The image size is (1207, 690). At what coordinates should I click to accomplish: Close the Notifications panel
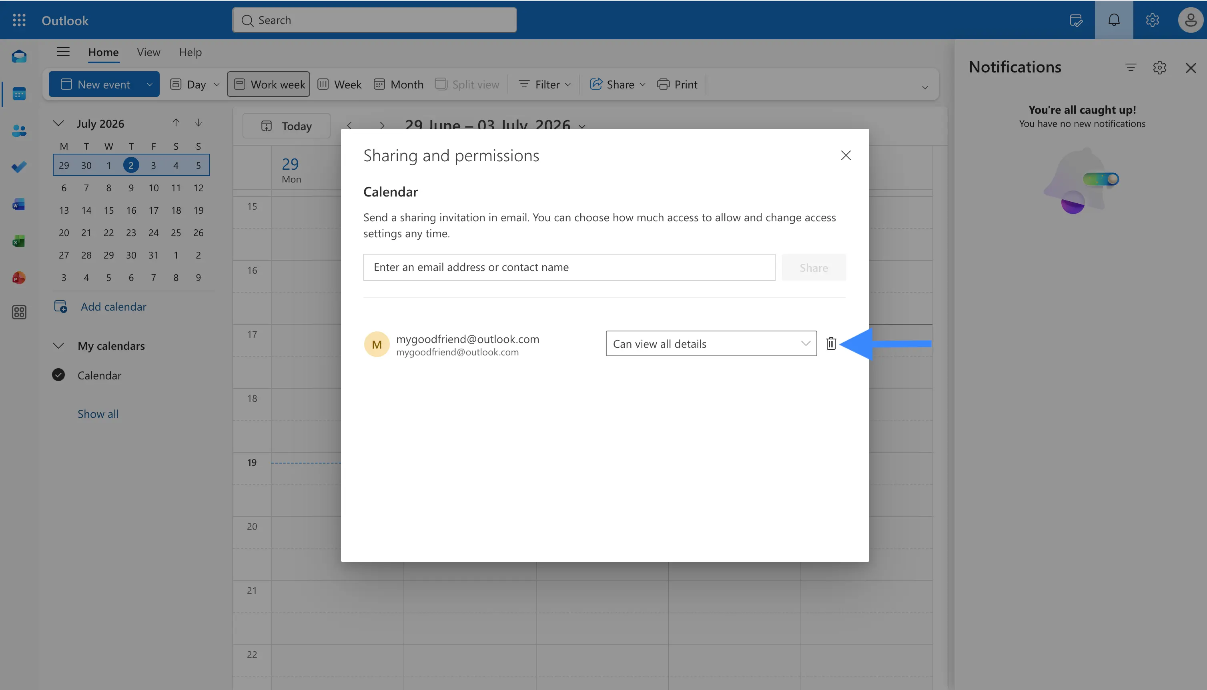coord(1191,68)
